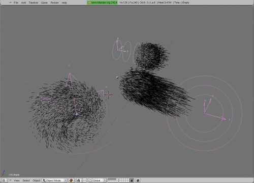Click the rotation/scaling pivot icon

79,180
